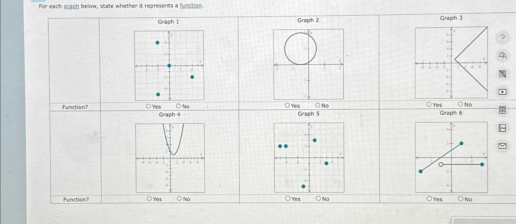Open the Aa glossary icon
Viewport: 516px width, 224px height.
coord(502,128)
